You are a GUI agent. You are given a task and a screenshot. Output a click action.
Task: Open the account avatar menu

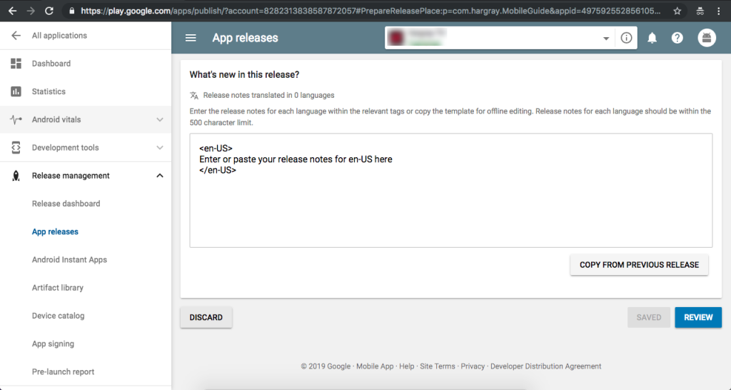click(707, 38)
